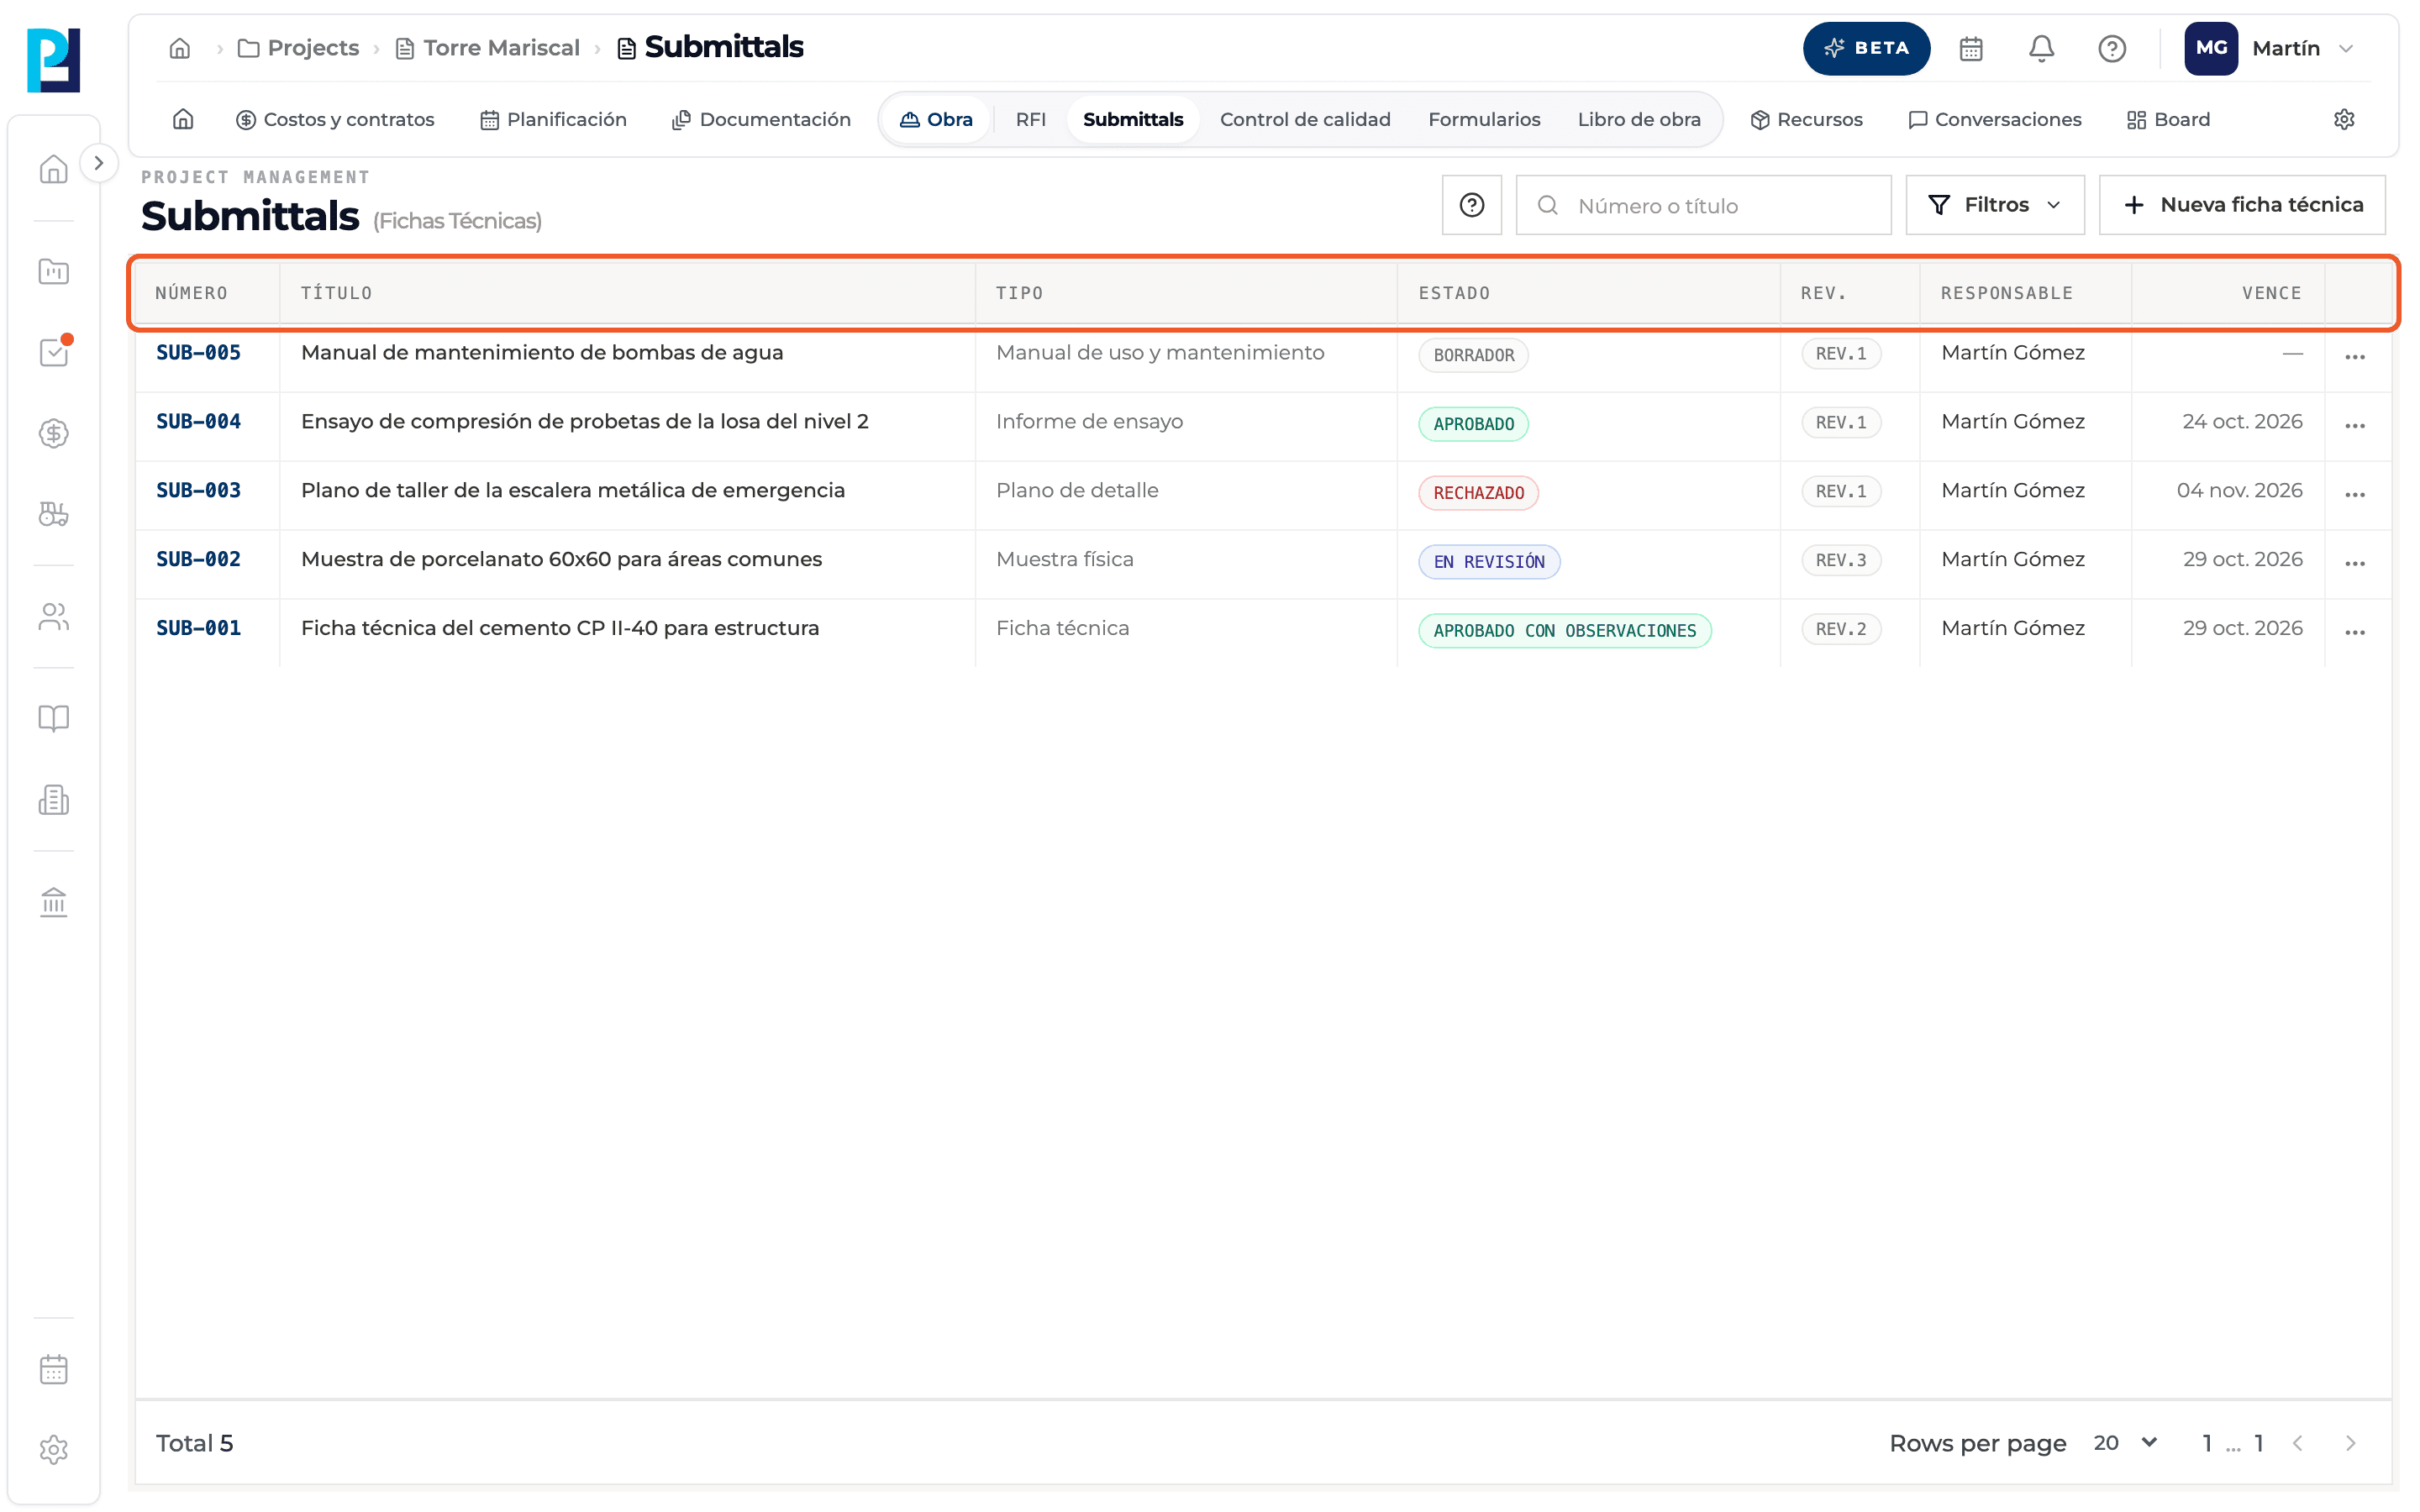This screenshot has height=1512, width=2420.
Task: Click Projects in breadcrumb
Action: click(x=298, y=48)
